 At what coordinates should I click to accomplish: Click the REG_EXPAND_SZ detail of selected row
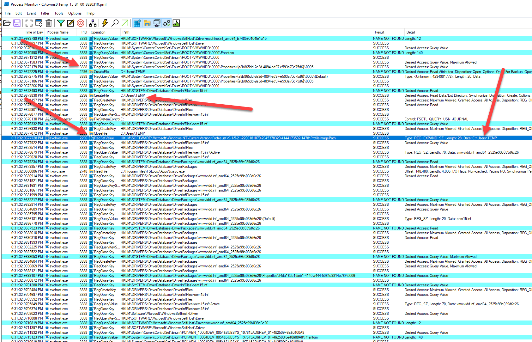[x=450, y=138]
